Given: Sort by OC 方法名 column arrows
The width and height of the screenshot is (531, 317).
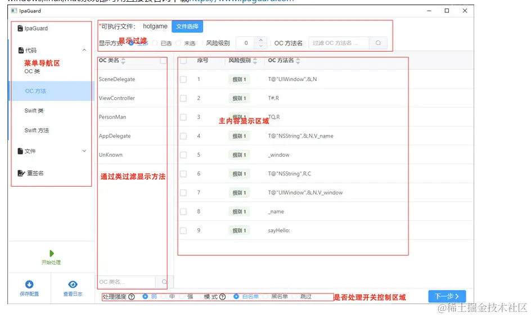Looking at the screenshot, I should pyautogui.click(x=298, y=61).
